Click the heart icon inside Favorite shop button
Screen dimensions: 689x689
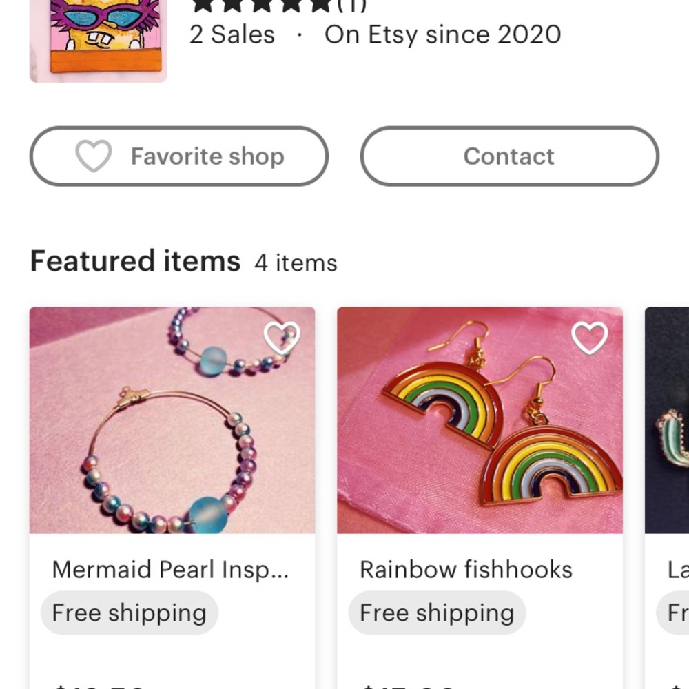[x=92, y=156]
